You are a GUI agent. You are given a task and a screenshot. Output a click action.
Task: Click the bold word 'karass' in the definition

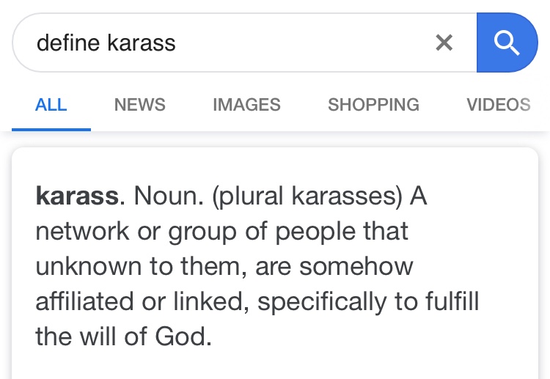(77, 196)
